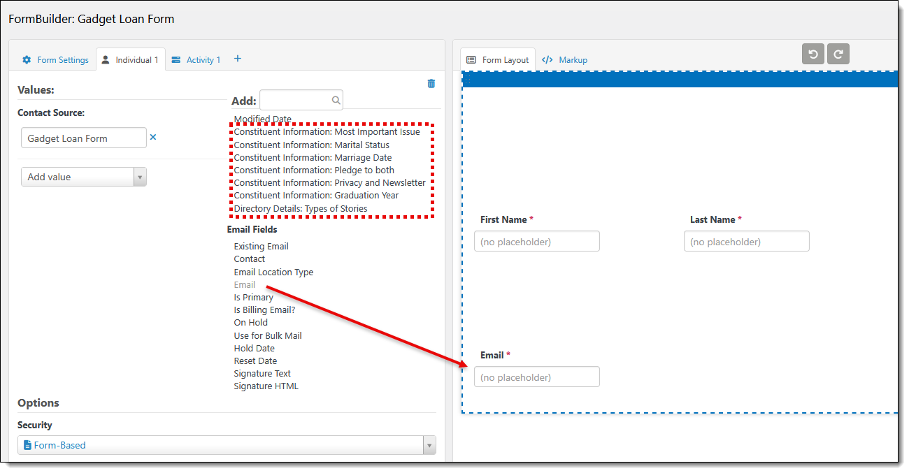Click the redo arrow button

(838, 54)
